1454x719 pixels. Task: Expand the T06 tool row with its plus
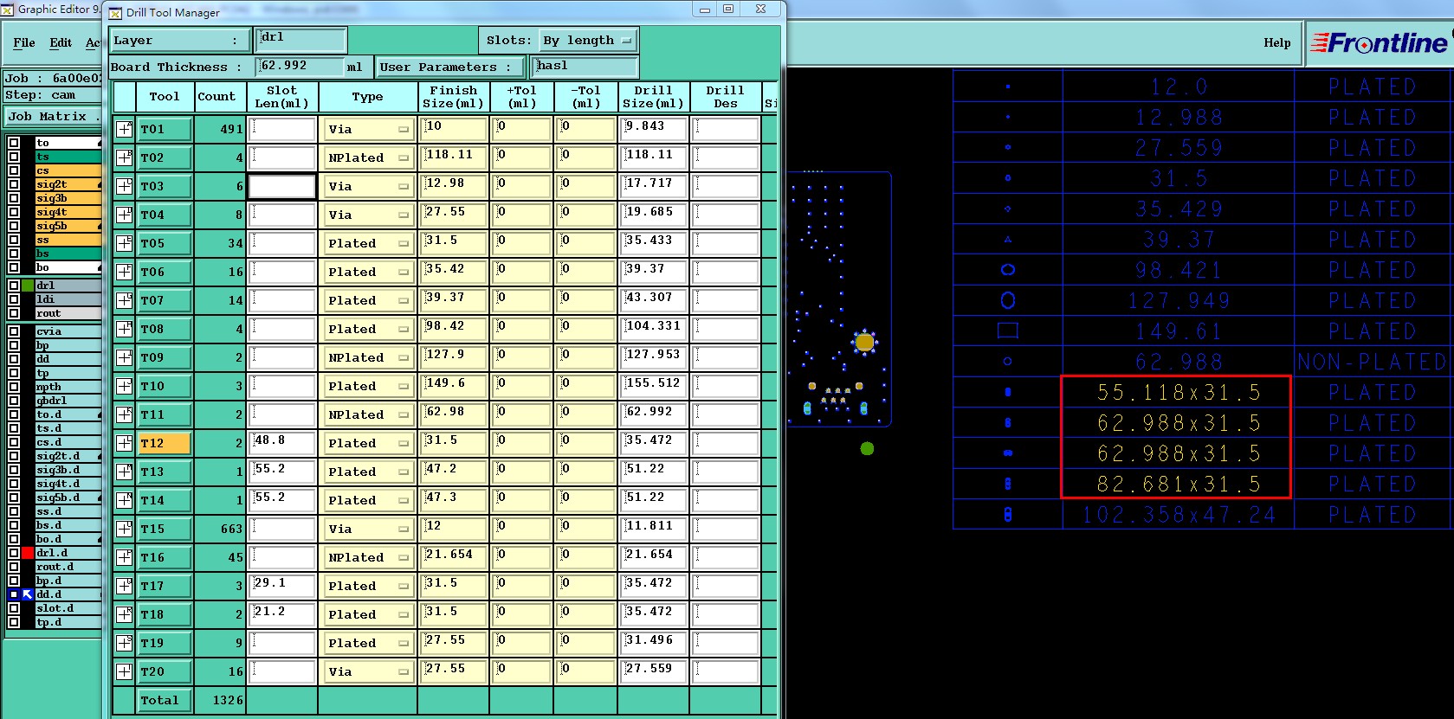tap(125, 272)
